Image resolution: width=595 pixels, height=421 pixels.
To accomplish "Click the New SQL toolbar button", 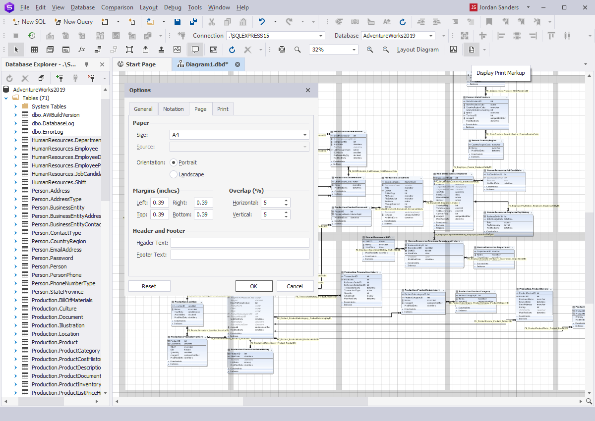I will tap(29, 22).
